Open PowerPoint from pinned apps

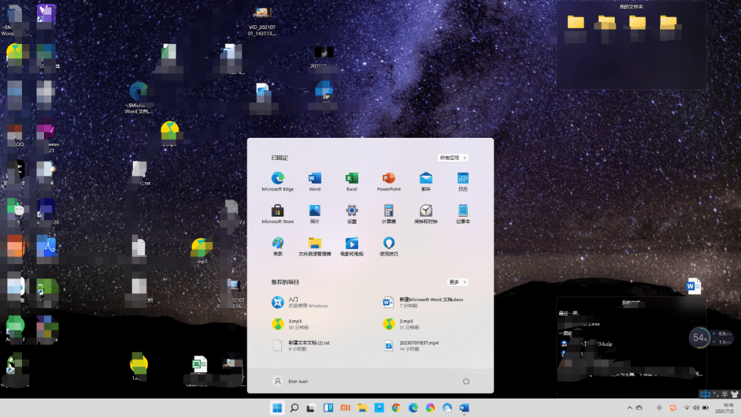click(388, 181)
